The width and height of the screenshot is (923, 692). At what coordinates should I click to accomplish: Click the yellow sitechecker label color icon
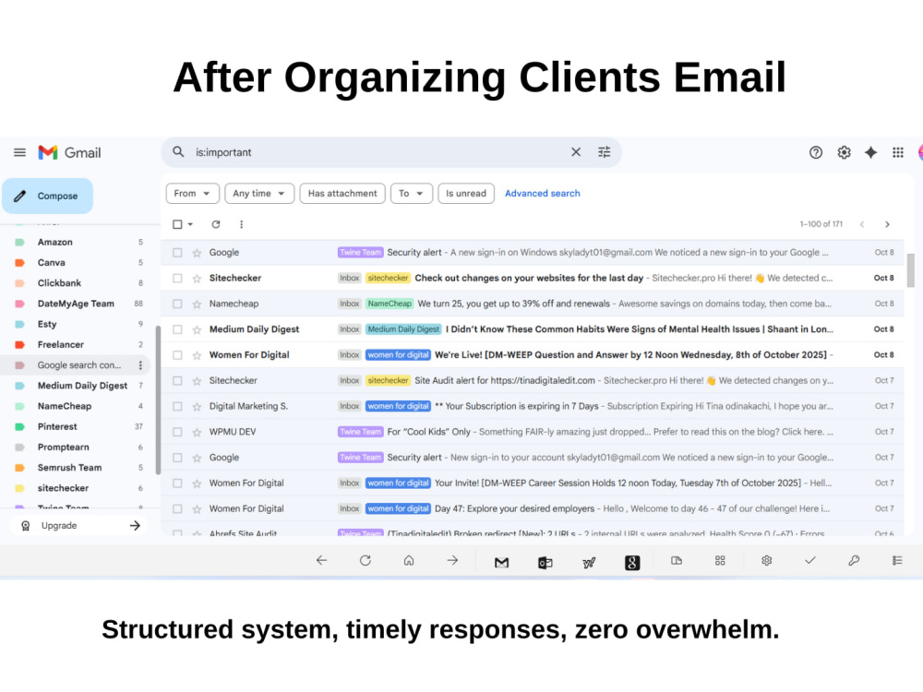(19, 488)
